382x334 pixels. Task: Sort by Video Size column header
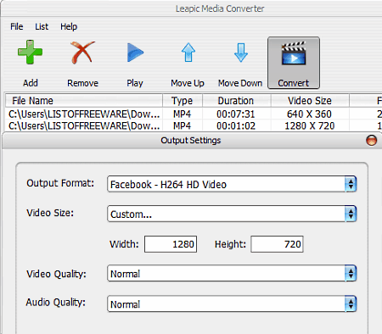click(310, 101)
